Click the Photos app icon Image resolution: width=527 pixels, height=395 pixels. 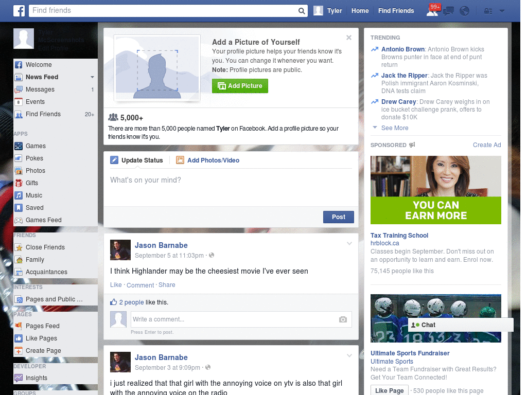(x=19, y=171)
